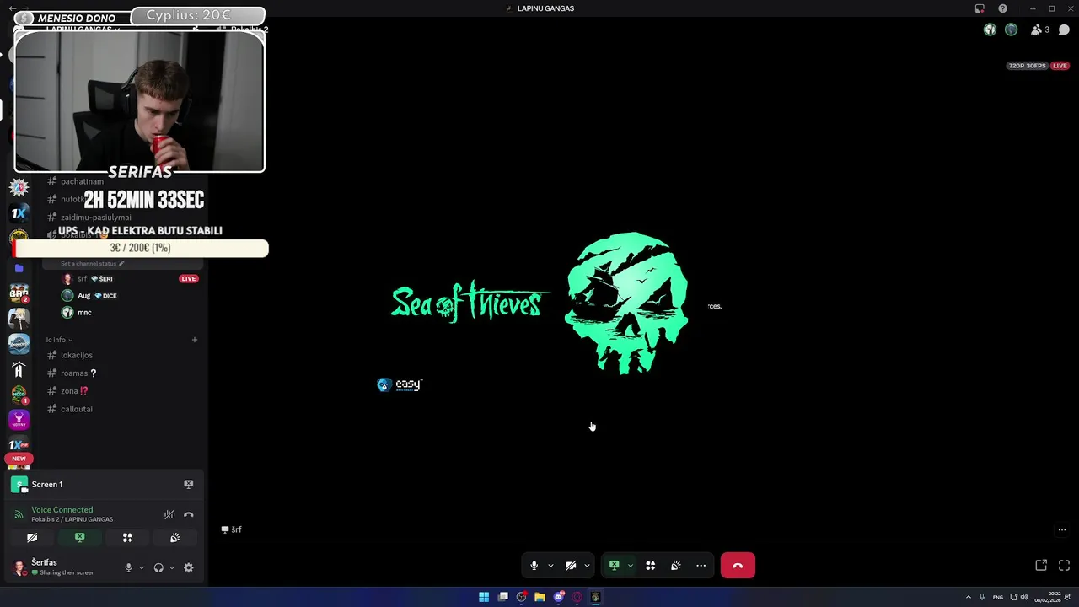Open File Explorer from taskbar
Image resolution: width=1079 pixels, height=607 pixels.
pos(539,597)
